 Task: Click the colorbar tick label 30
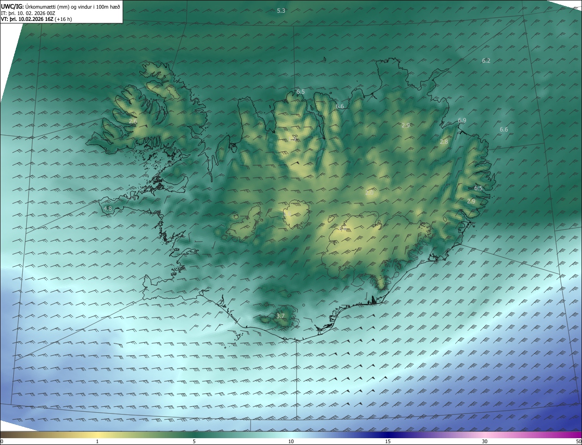pos(485,441)
